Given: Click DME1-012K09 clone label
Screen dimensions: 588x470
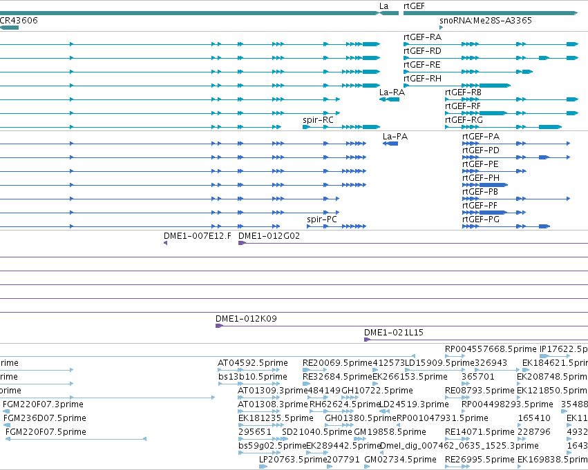Looking at the screenshot, I should tap(247, 319).
